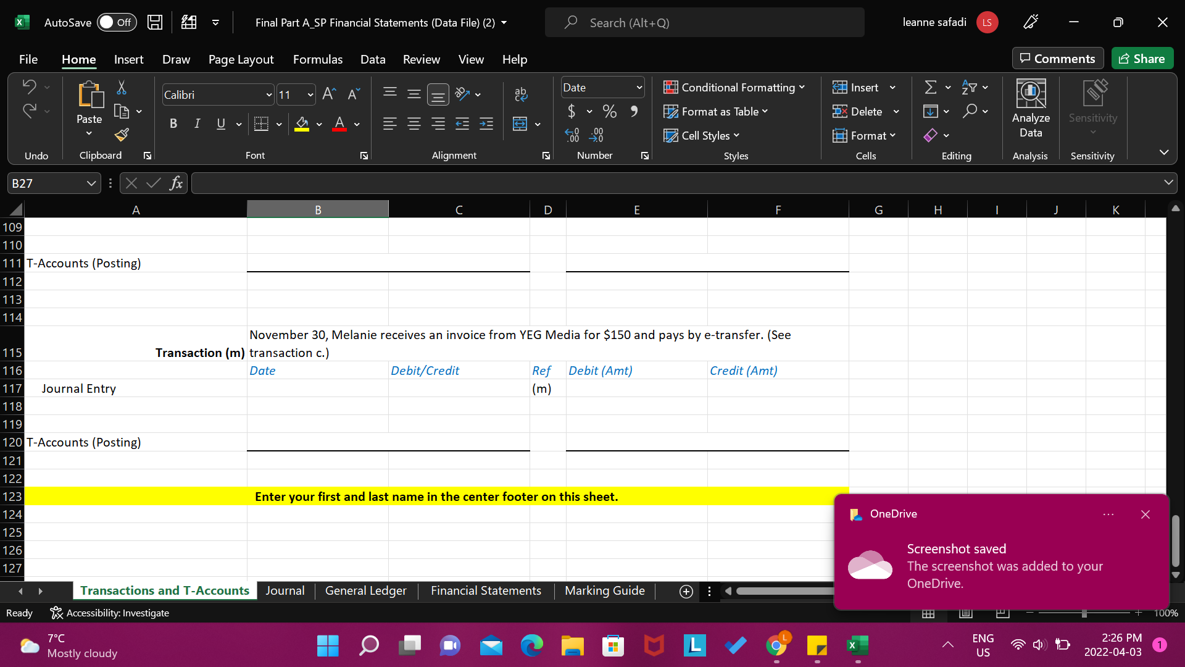Toggle AutoSave off switch to on
The height and width of the screenshot is (667, 1185).
click(x=117, y=22)
